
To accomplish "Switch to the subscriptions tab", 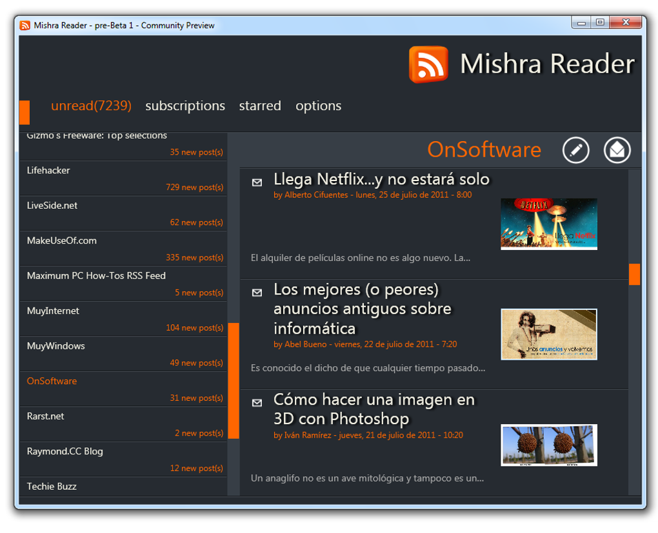I will point(185,106).
